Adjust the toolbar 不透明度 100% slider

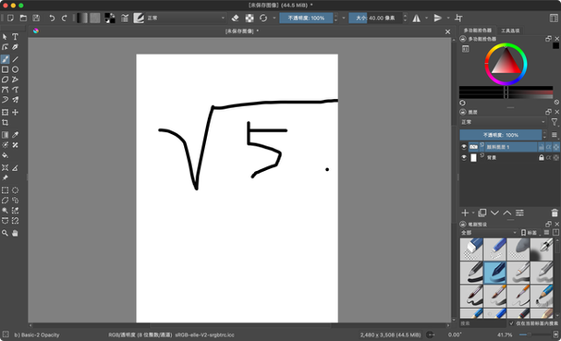(306, 18)
